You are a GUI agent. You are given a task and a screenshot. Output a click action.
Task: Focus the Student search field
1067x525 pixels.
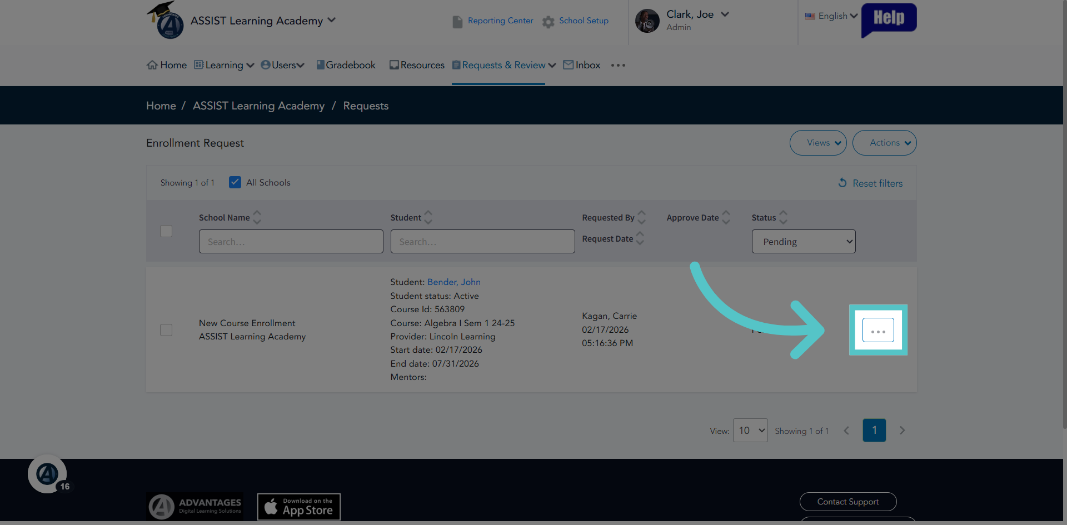tap(482, 242)
